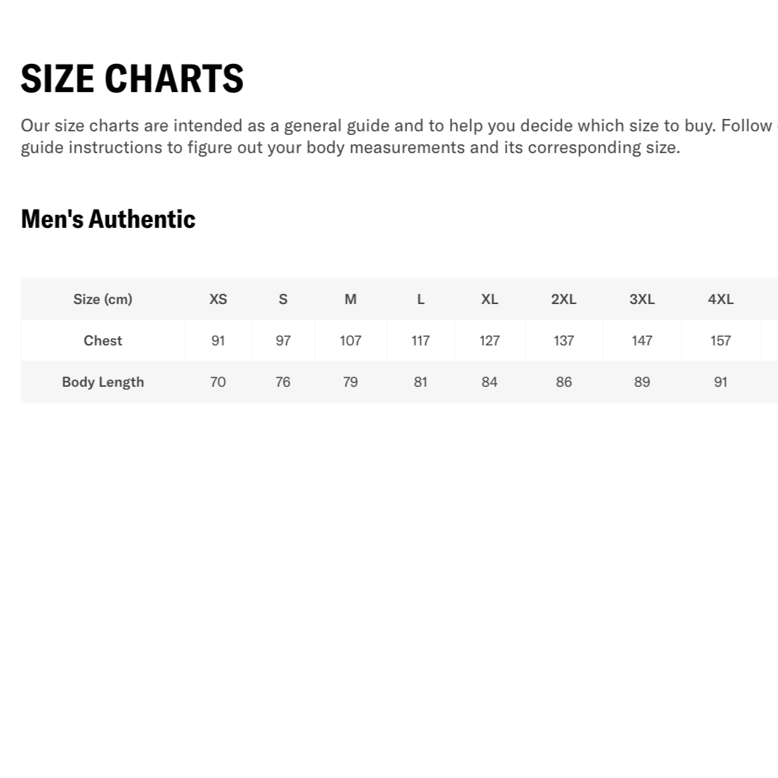Screen dimensions: 778x778
Task: Click the chest value 147 for 3XL
Action: [x=642, y=340]
